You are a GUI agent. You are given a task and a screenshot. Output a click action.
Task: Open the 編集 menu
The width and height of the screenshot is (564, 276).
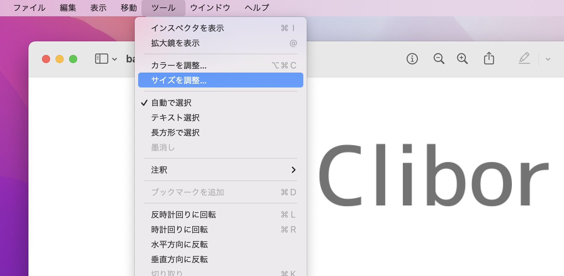68,8
